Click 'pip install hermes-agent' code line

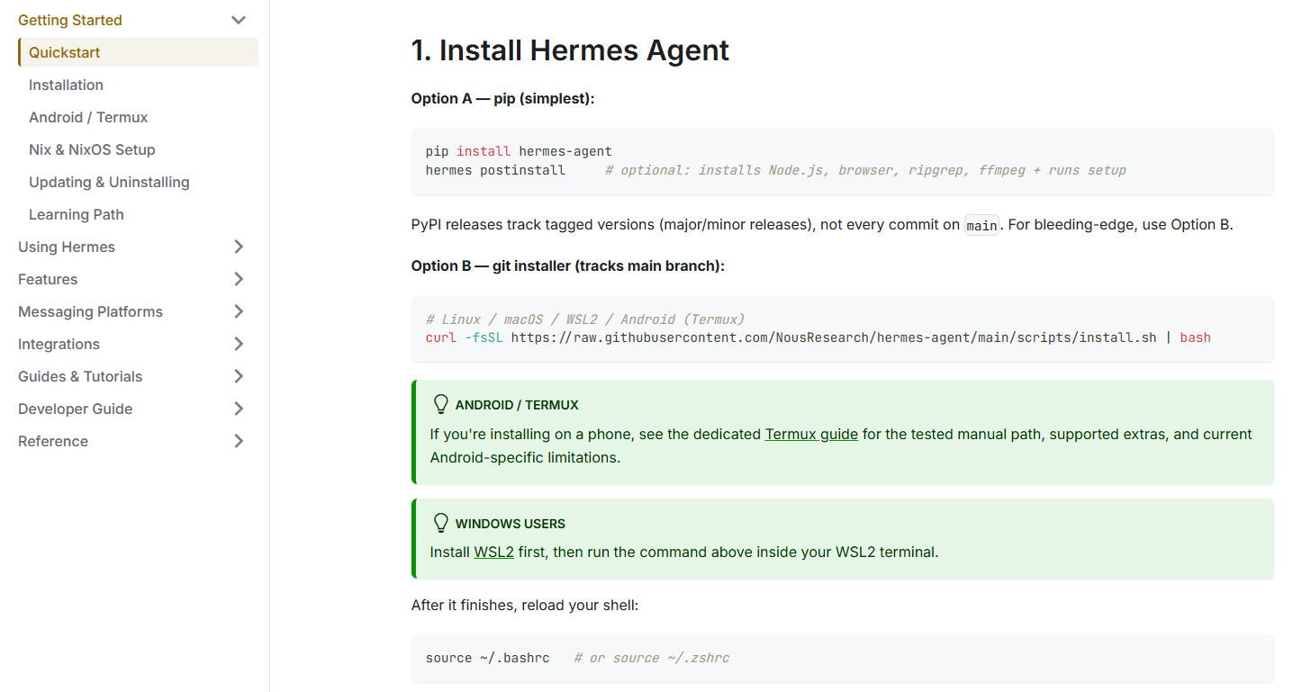519,151
